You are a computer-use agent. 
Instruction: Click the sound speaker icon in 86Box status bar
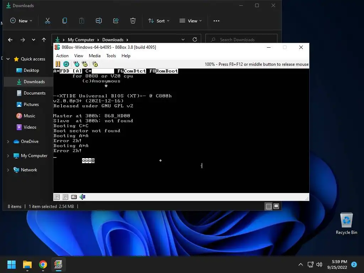[82, 197]
